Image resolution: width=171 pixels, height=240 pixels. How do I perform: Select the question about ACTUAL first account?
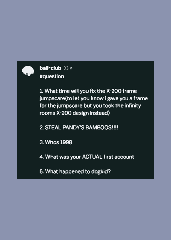(x=87, y=157)
